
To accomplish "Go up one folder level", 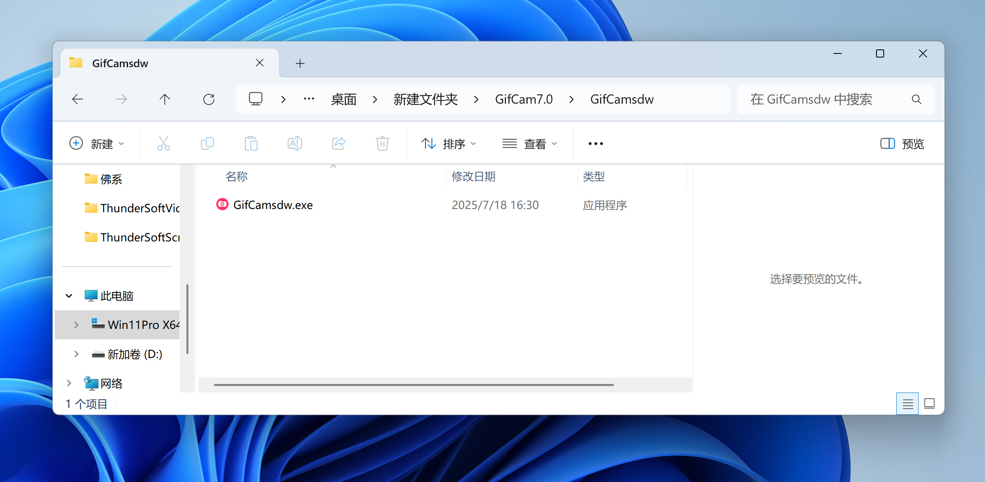I will (165, 99).
